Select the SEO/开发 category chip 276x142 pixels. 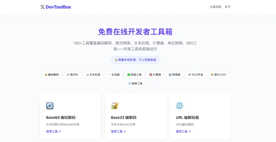click(196, 74)
